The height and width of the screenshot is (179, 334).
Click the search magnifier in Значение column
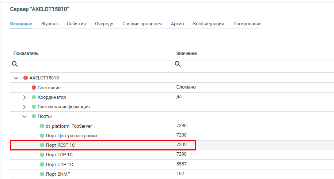[178, 64]
